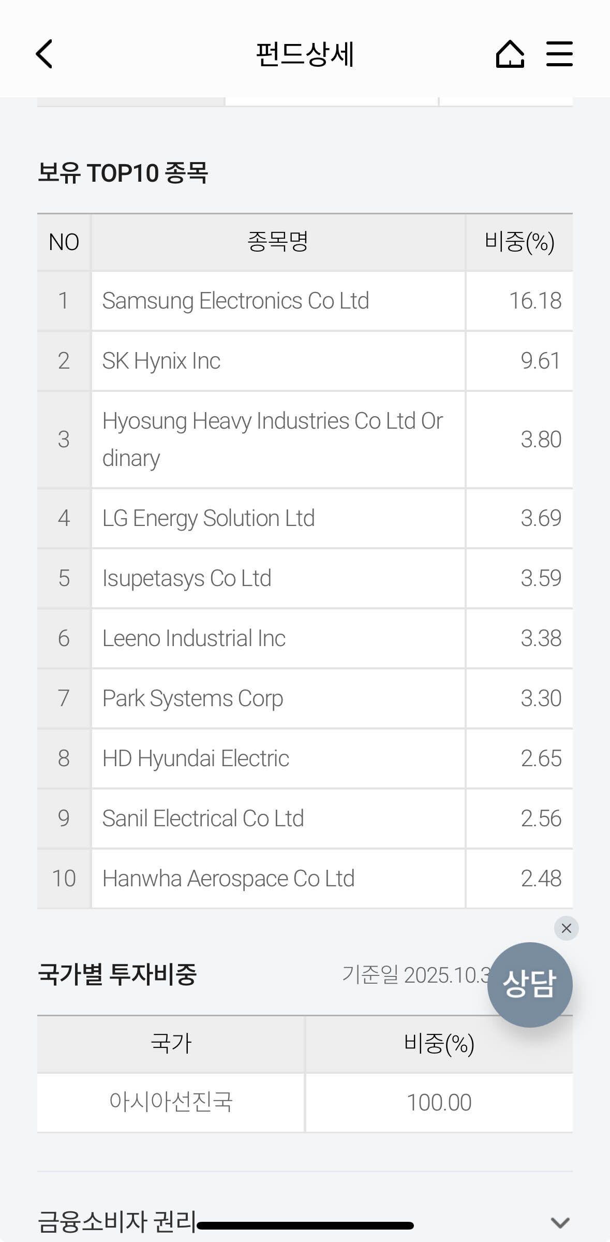Image resolution: width=610 pixels, height=1242 pixels.
Task: Open the 상담 consultation chat button
Action: point(529,984)
